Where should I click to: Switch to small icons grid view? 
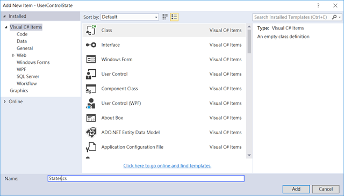tap(165, 17)
